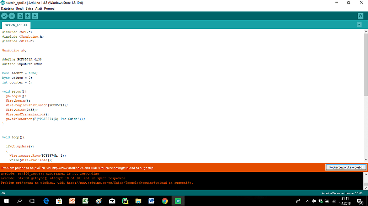The image size is (368, 206).
Task: Click the Upload arrow icon
Action: pos(12,16)
